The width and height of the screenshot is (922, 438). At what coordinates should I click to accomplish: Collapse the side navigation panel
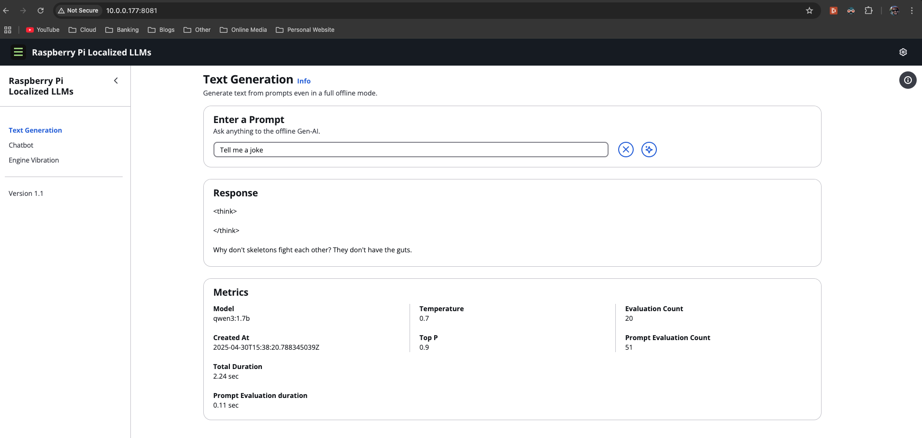tap(116, 81)
